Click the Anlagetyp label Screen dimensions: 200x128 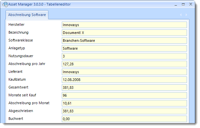tap(17, 48)
